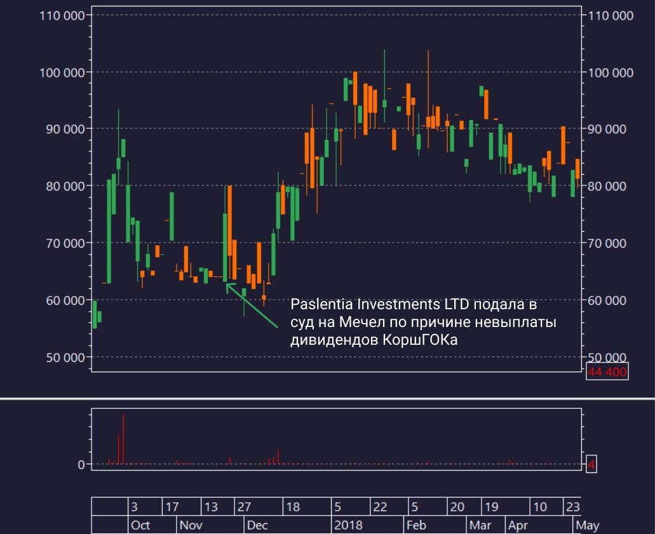
Task: Click the 110 000 label on right price axis
Action: tap(611, 16)
